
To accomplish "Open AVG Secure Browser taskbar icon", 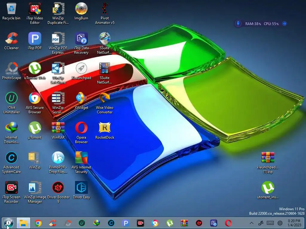I will pyautogui.click(x=155, y=223).
